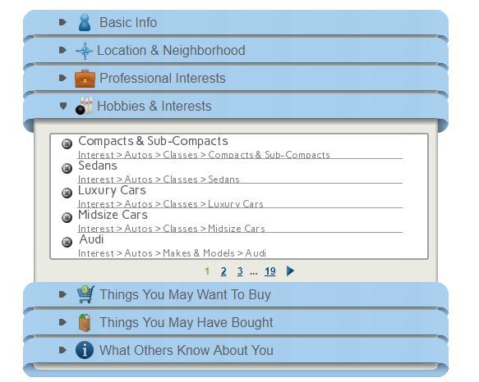Screen dimensions: 479x382
Task: Remove the Sedans interest entry
Action: click(67, 168)
